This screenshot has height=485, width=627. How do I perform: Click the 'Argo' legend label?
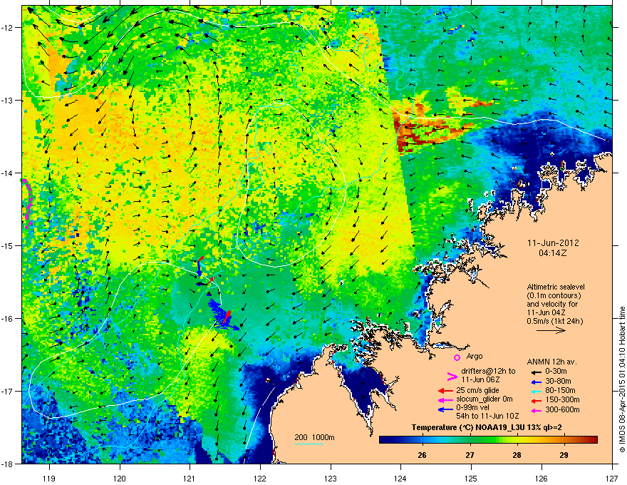pos(475,356)
